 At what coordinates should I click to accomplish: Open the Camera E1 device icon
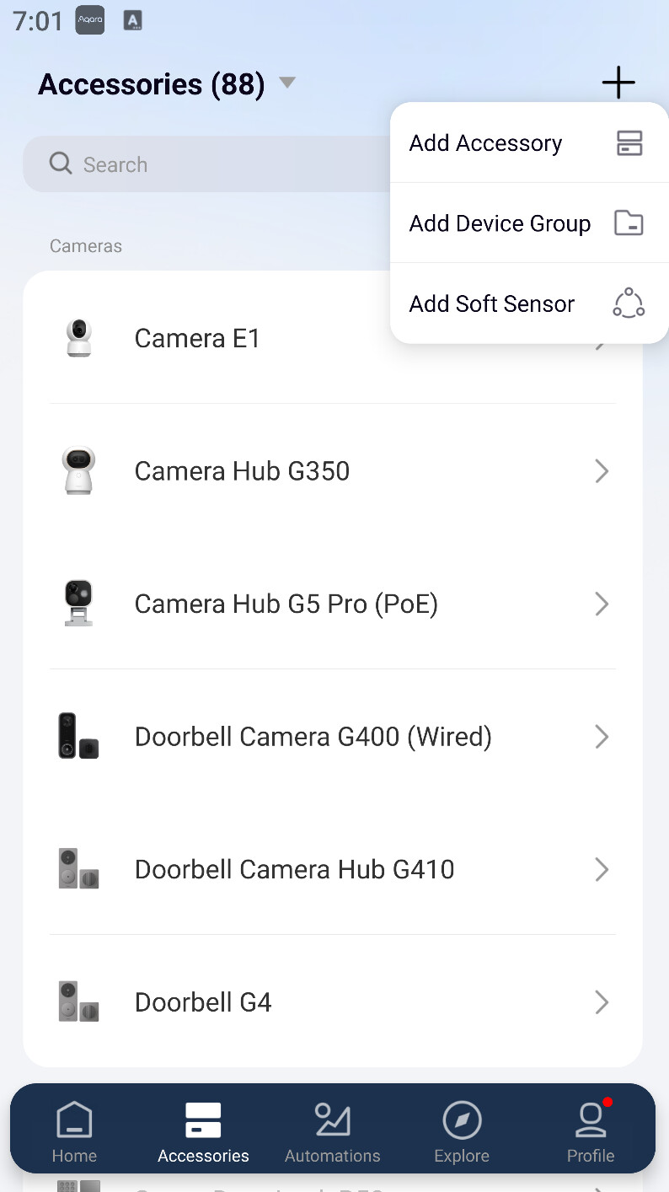click(x=78, y=338)
